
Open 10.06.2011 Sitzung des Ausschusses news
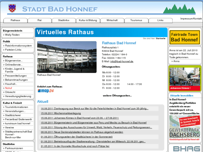pos(96,127)
